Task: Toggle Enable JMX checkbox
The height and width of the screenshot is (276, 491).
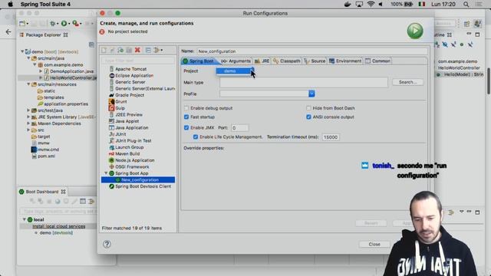Action: [x=186, y=128]
